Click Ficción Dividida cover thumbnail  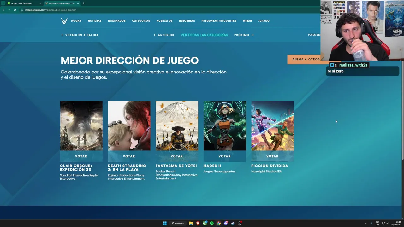click(272, 125)
